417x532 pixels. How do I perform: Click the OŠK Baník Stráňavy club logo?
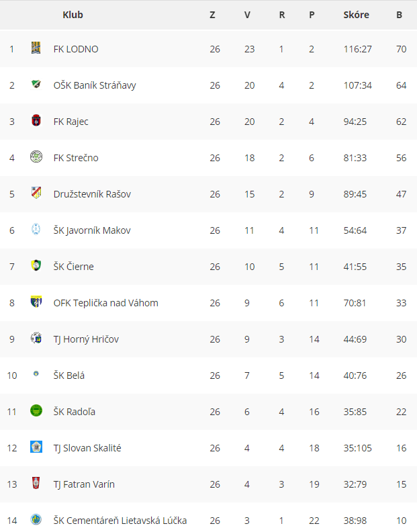pyautogui.click(x=36, y=84)
